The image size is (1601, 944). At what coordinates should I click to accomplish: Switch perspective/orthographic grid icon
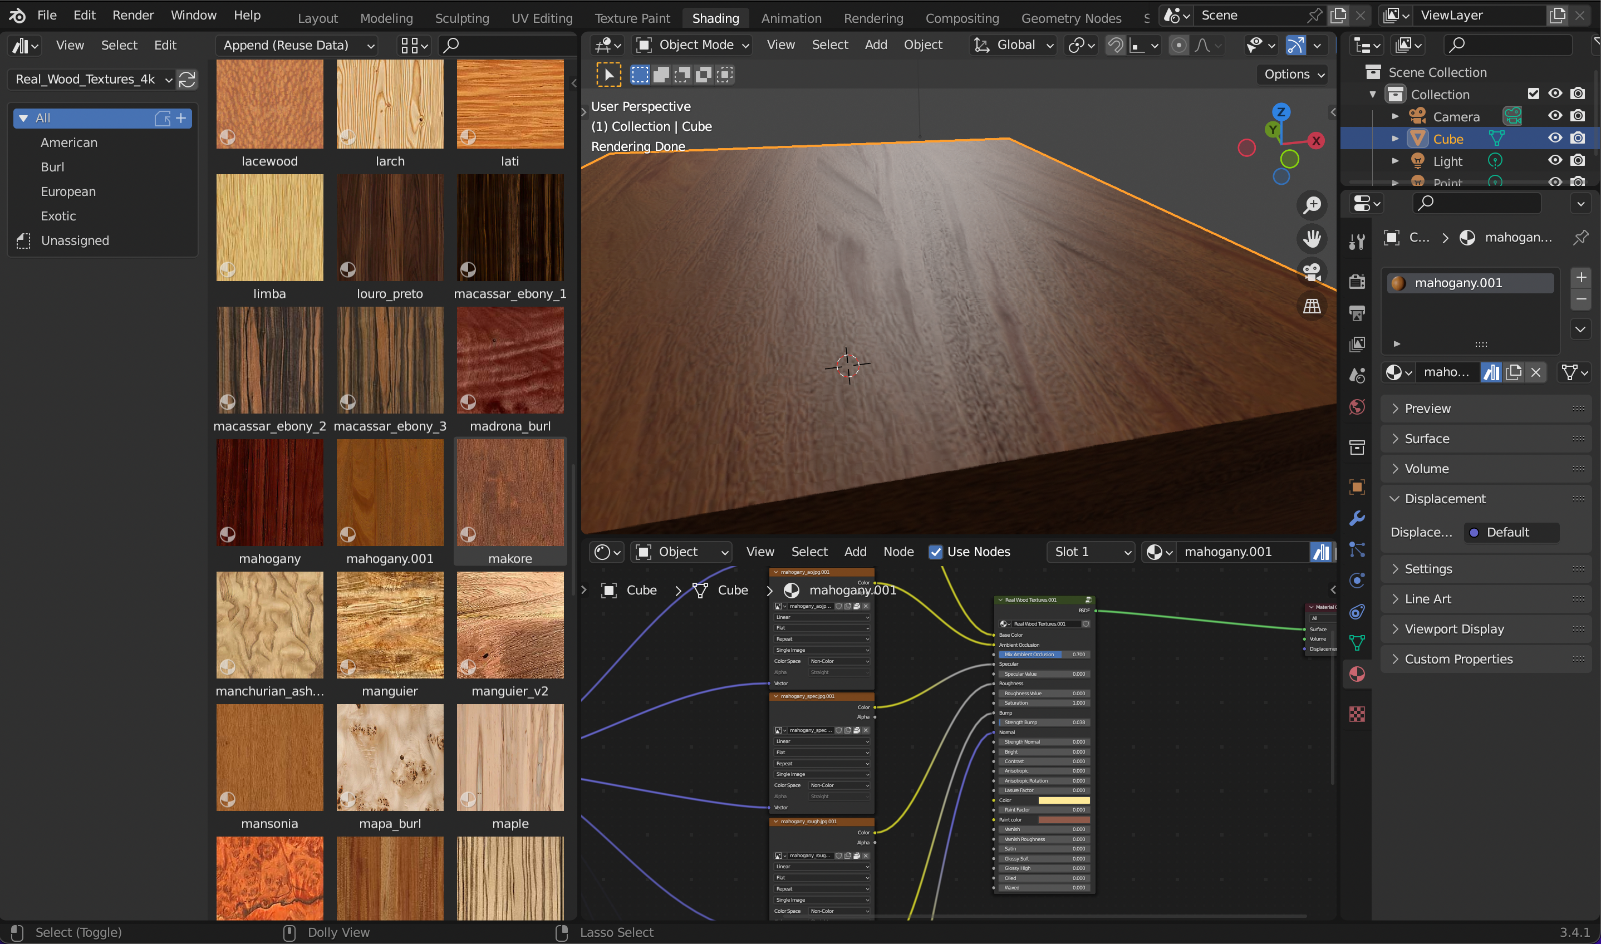click(1312, 307)
